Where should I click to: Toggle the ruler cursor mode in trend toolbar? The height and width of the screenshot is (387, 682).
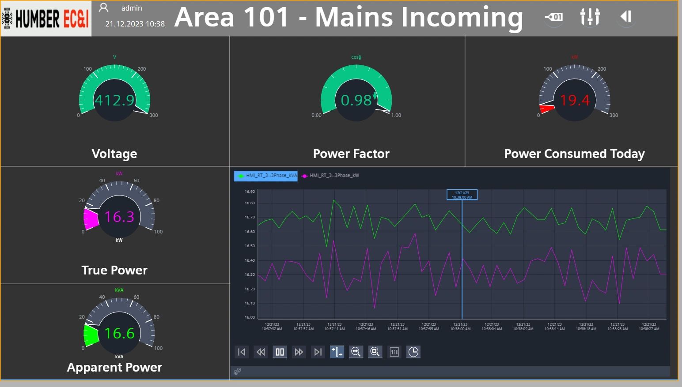337,352
